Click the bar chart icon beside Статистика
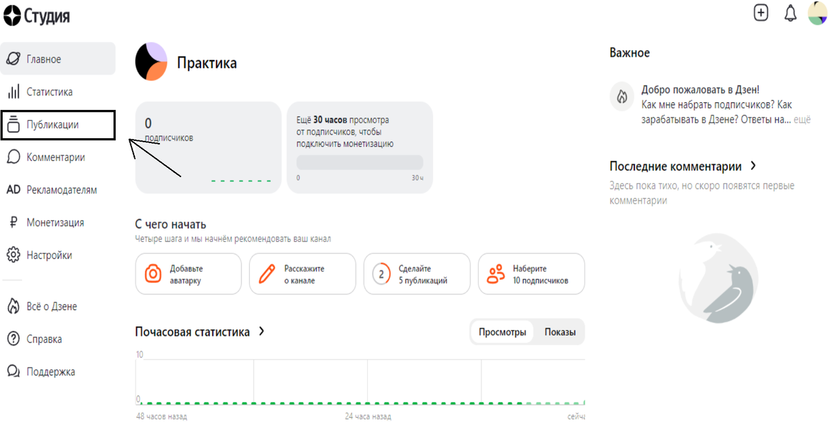830x427 pixels. point(13,92)
